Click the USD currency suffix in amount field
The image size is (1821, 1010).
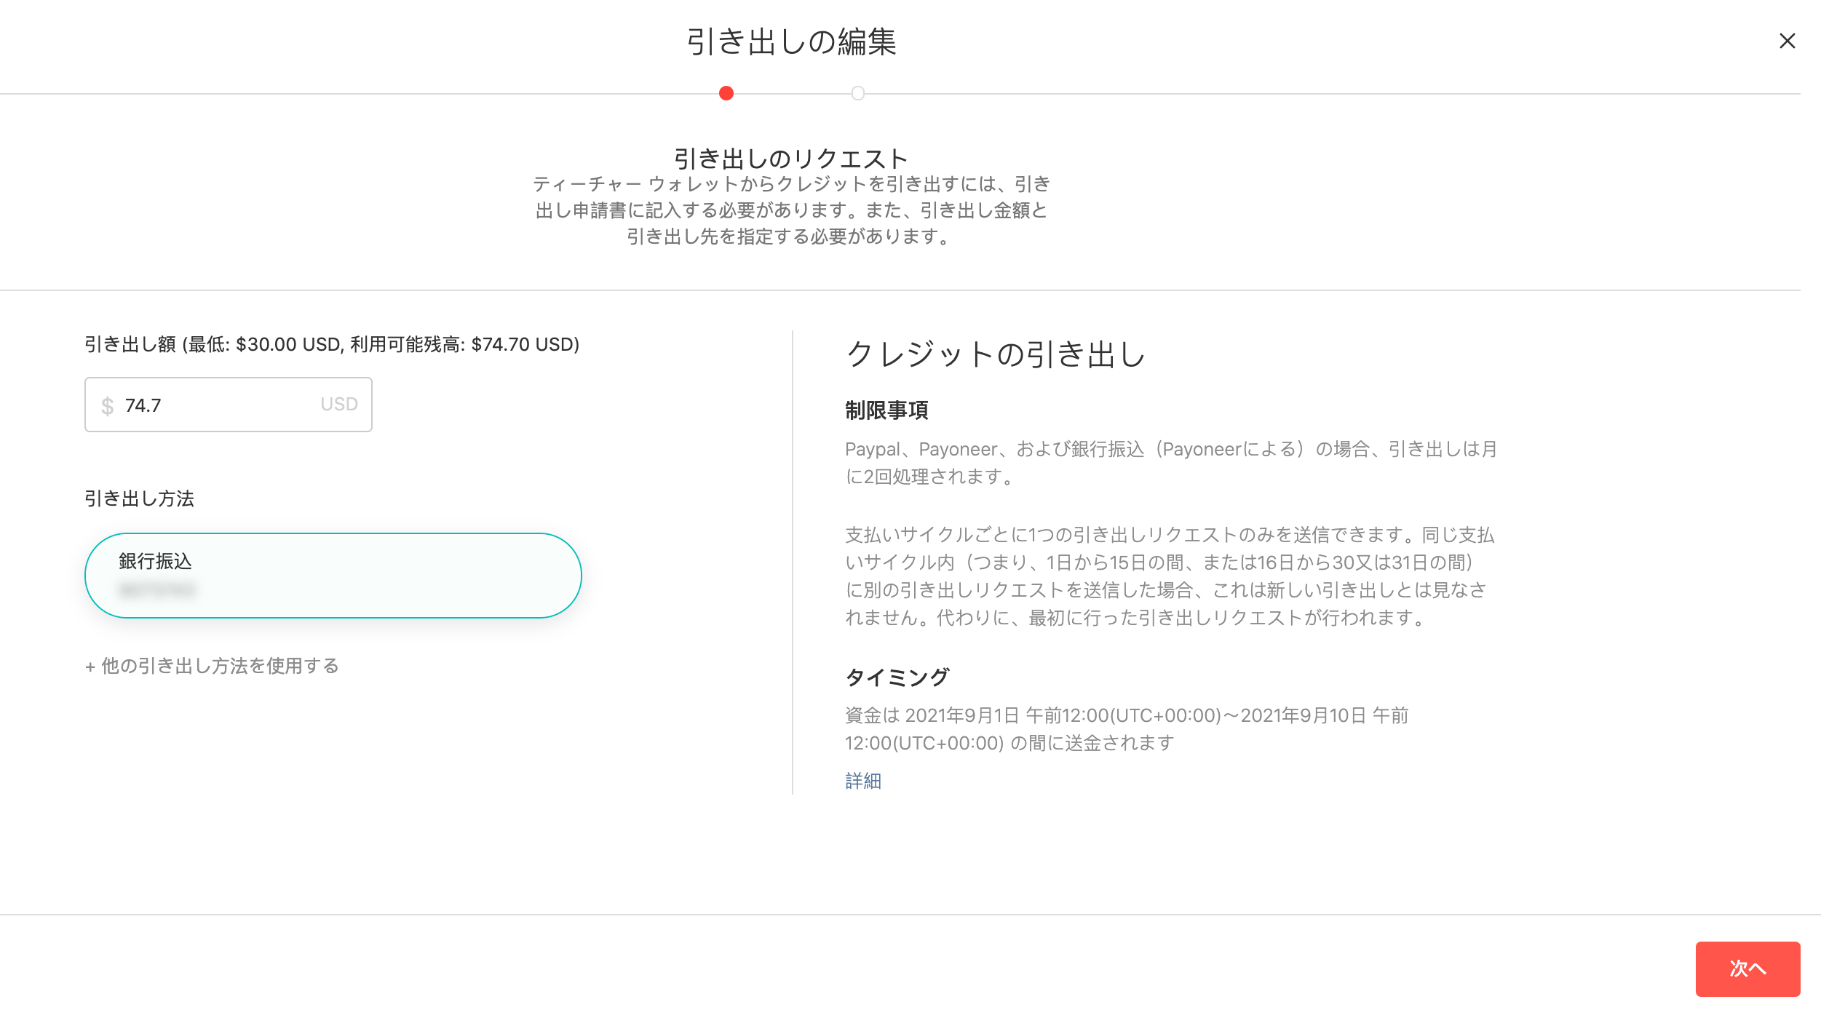[x=339, y=405]
